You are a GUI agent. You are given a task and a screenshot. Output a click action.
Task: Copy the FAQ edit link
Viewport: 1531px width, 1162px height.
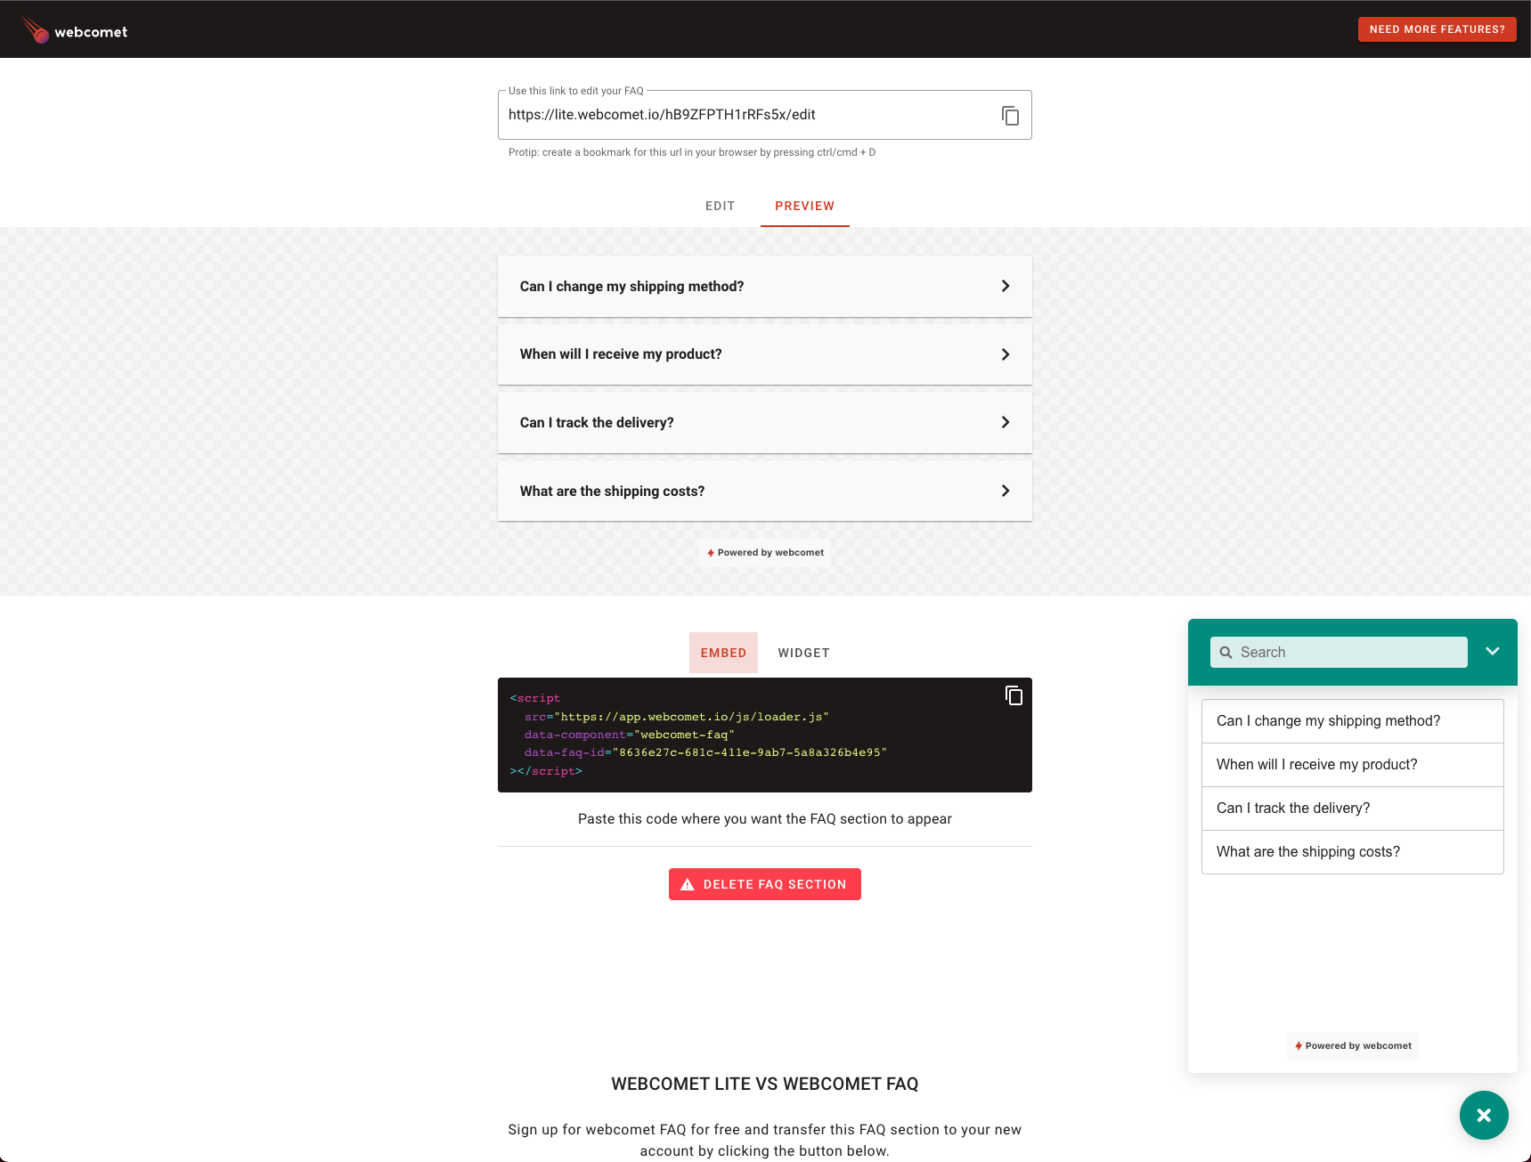1010,116
